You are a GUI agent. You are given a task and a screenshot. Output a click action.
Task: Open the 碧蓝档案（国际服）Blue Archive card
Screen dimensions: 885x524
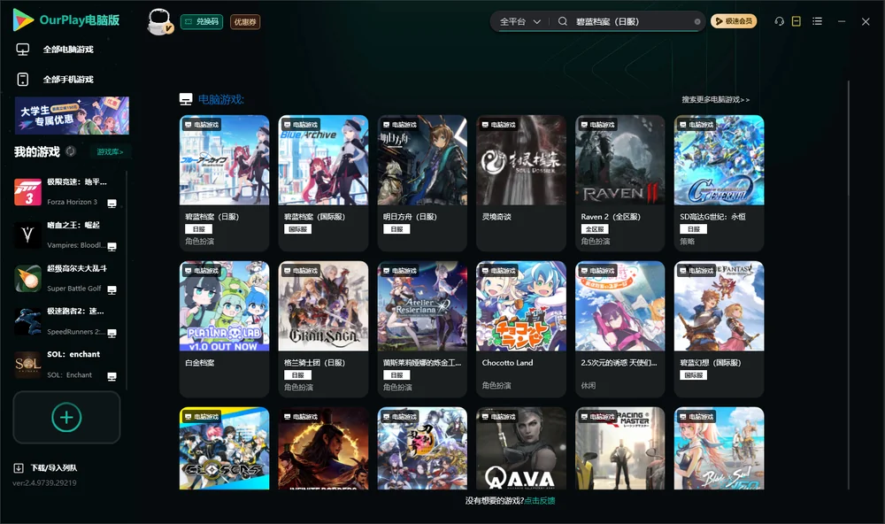(323, 183)
